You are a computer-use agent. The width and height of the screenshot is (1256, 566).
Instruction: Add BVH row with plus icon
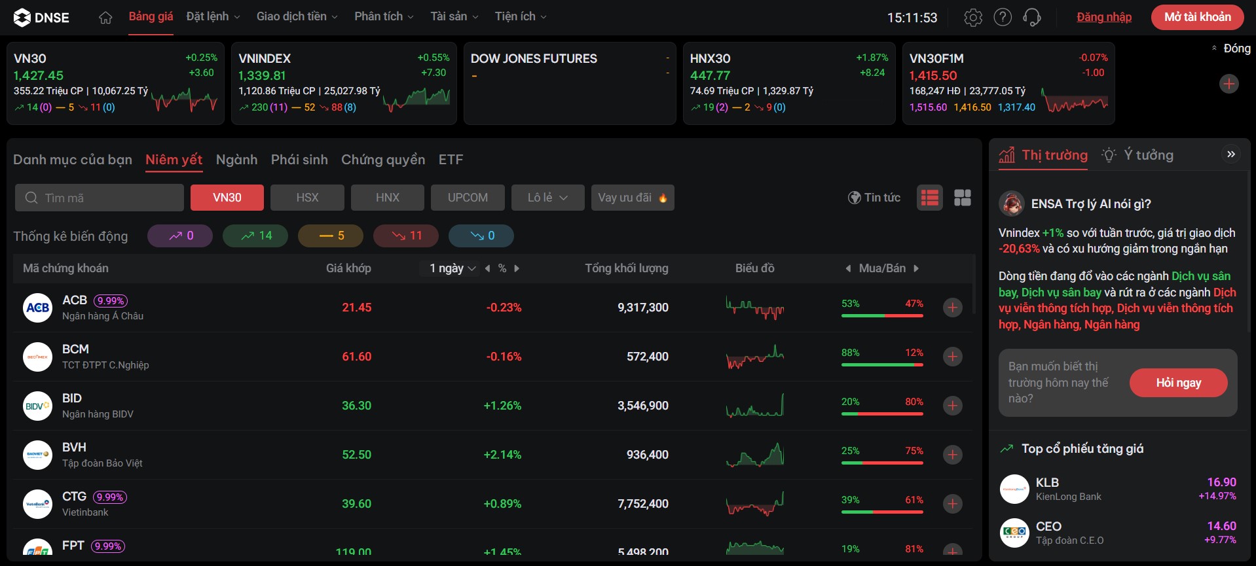click(953, 455)
